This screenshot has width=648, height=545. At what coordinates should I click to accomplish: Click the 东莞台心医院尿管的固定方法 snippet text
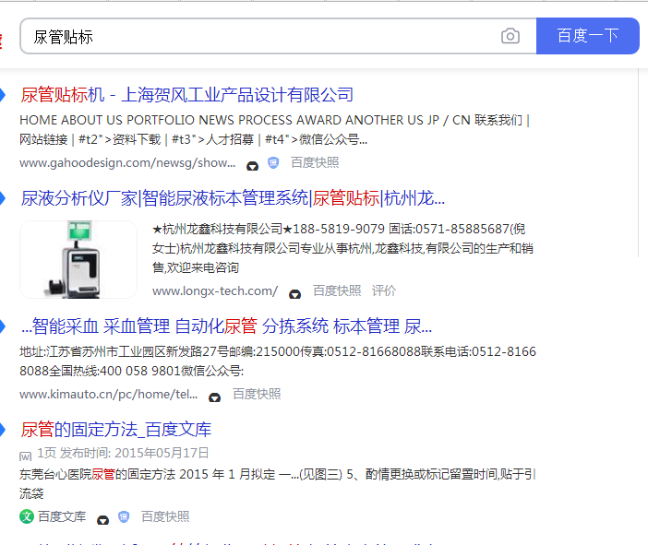click(x=278, y=484)
